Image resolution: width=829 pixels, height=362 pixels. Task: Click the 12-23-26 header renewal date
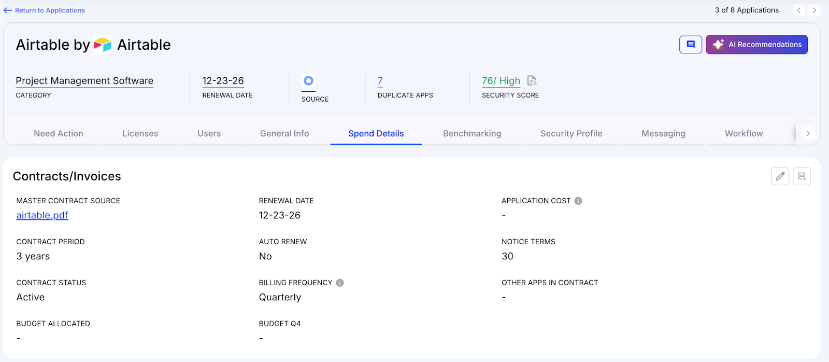(223, 81)
